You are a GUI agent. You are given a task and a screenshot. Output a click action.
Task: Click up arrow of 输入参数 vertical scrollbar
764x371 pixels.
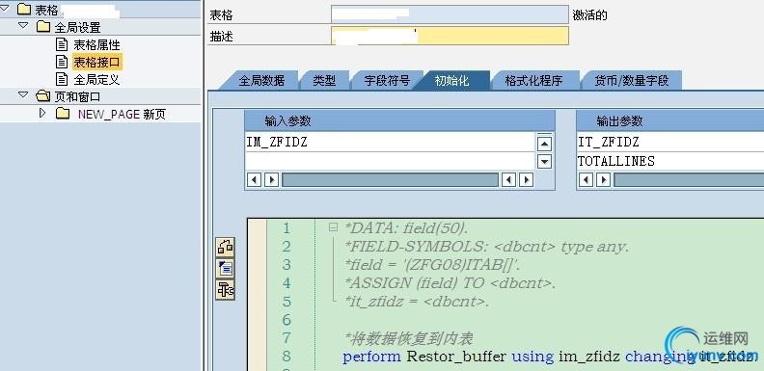coord(544,144)
